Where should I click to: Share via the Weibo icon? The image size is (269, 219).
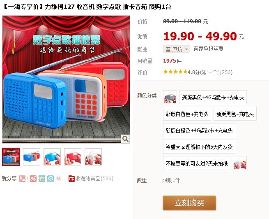(33, 179)
